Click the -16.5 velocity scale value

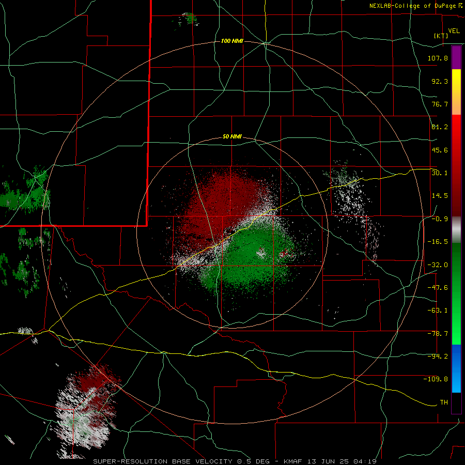[x=438, y=242]
